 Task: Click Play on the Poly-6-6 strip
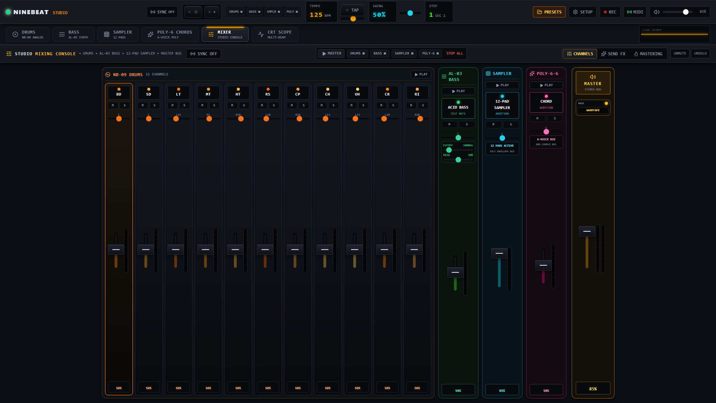coord(546,85)
